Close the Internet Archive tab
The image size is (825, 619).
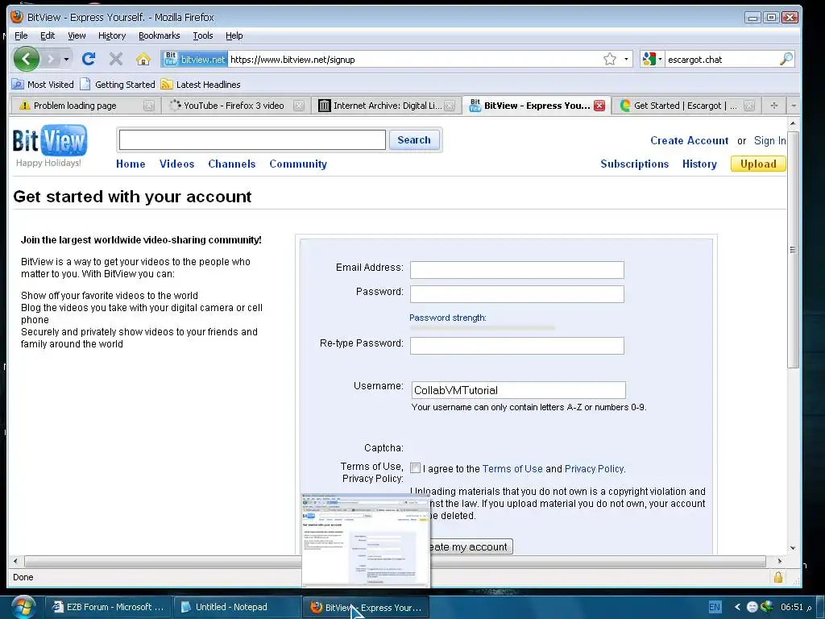[x=450, y=106]
